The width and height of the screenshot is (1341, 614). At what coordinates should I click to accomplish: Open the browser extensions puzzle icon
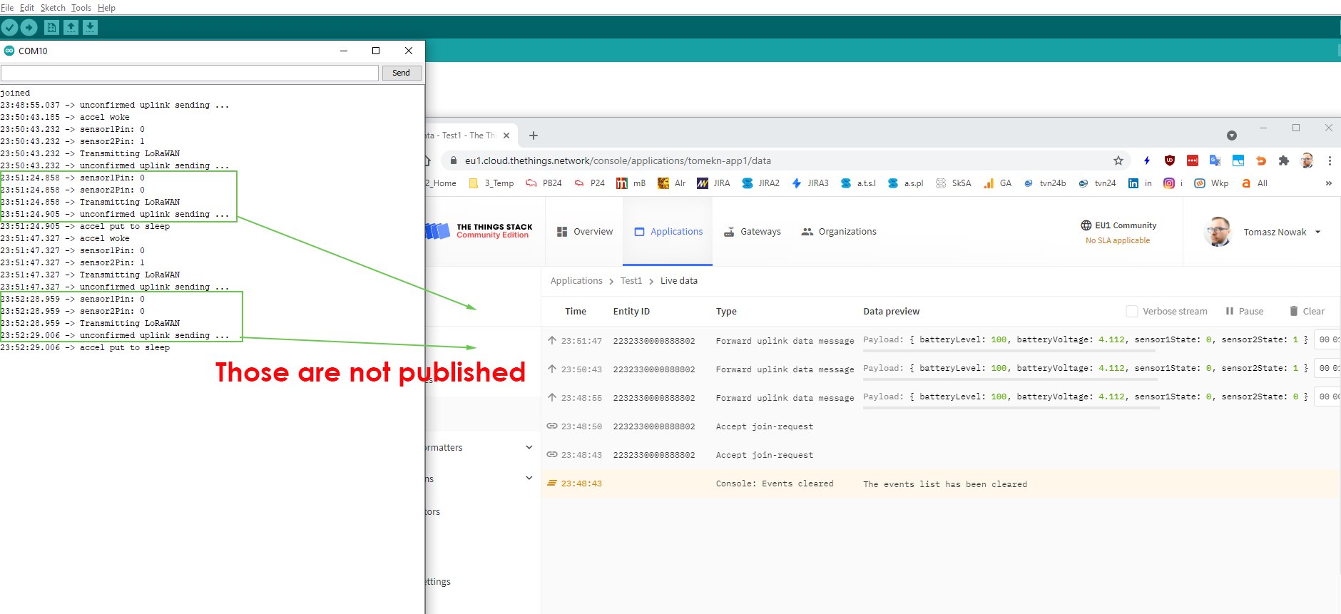coord(1284,160)
